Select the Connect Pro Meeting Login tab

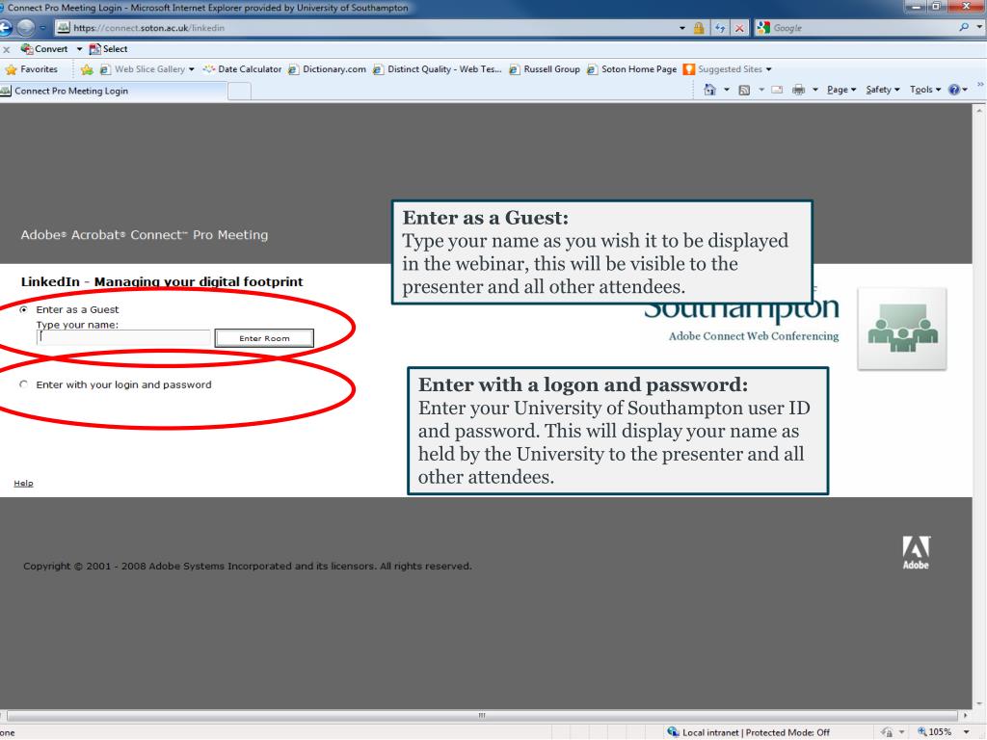click(114, 92)
